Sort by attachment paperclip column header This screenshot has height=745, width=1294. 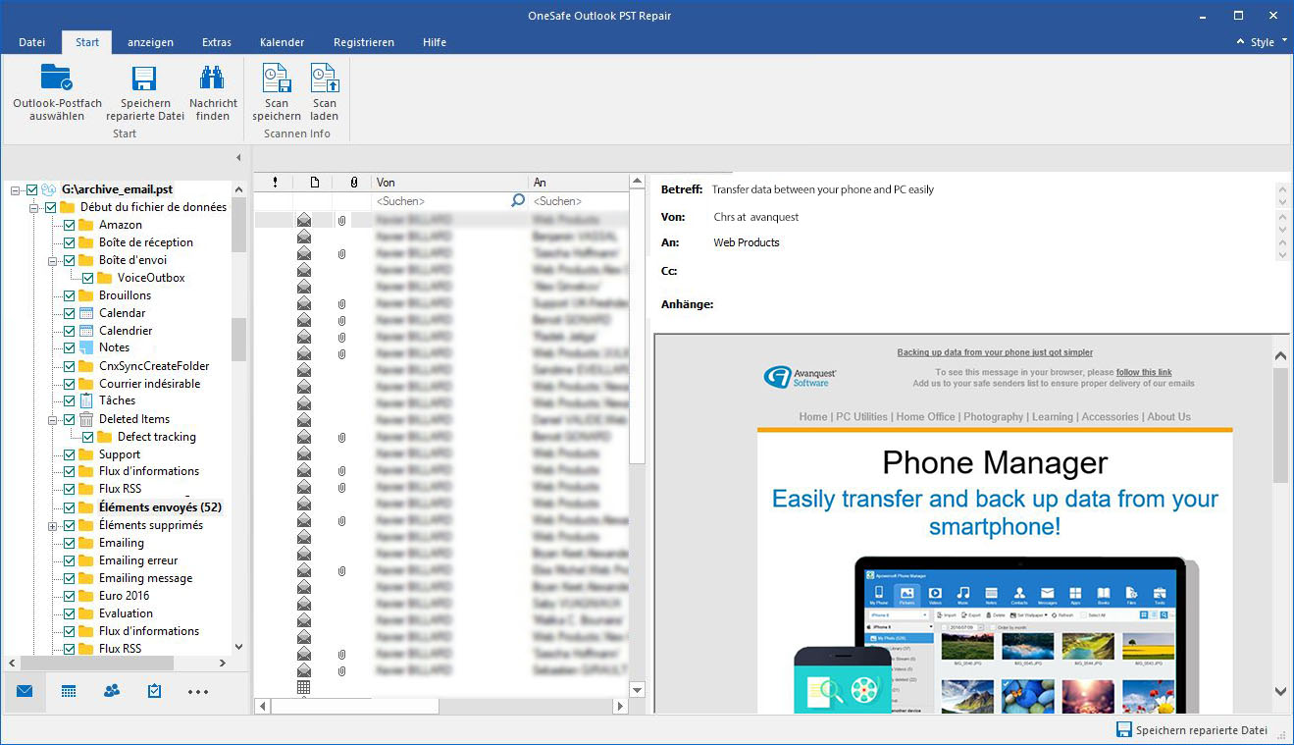(x=353, y=182)
